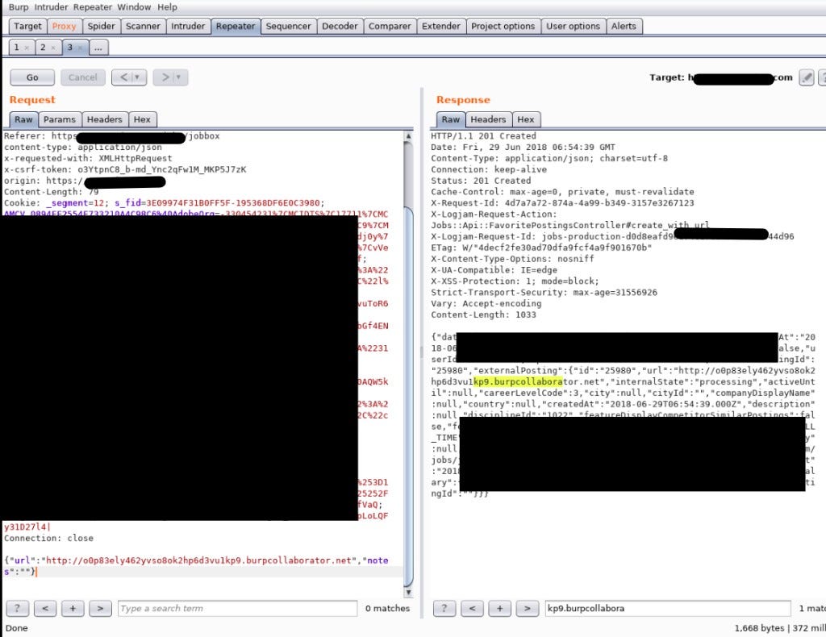Switch to the Scanner tool tab
Screen dimensions: 826x637
pyautogui.click(x=143, y=27)
